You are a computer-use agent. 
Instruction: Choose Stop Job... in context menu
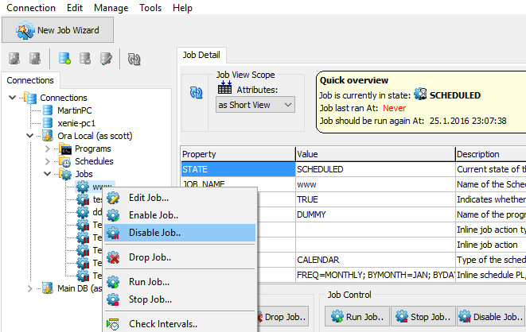180,299
